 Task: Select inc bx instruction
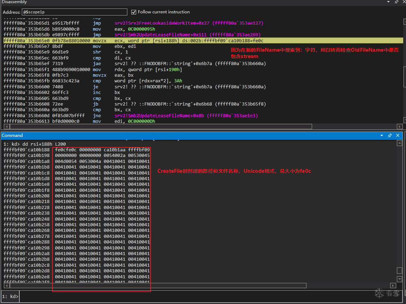pos(62,93)
